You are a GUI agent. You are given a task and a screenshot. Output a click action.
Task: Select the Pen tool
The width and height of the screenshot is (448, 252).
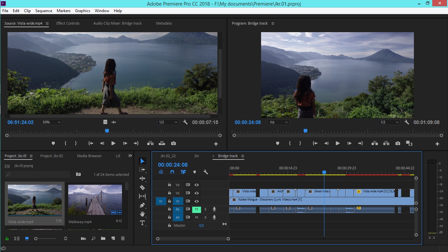pos(142,205)
